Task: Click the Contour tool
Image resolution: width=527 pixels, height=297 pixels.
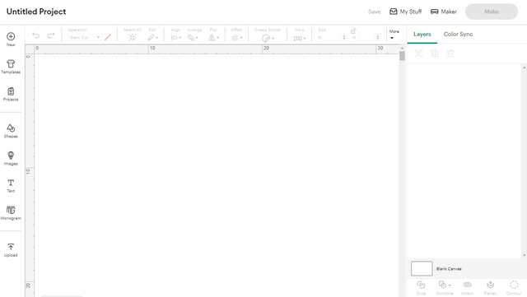Action: click(514, 288)
